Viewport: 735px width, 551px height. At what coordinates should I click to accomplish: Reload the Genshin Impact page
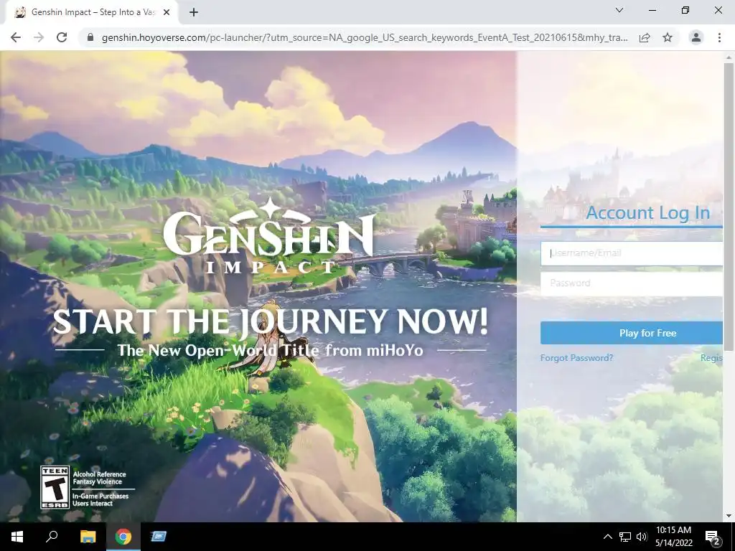tap(62, 37)
